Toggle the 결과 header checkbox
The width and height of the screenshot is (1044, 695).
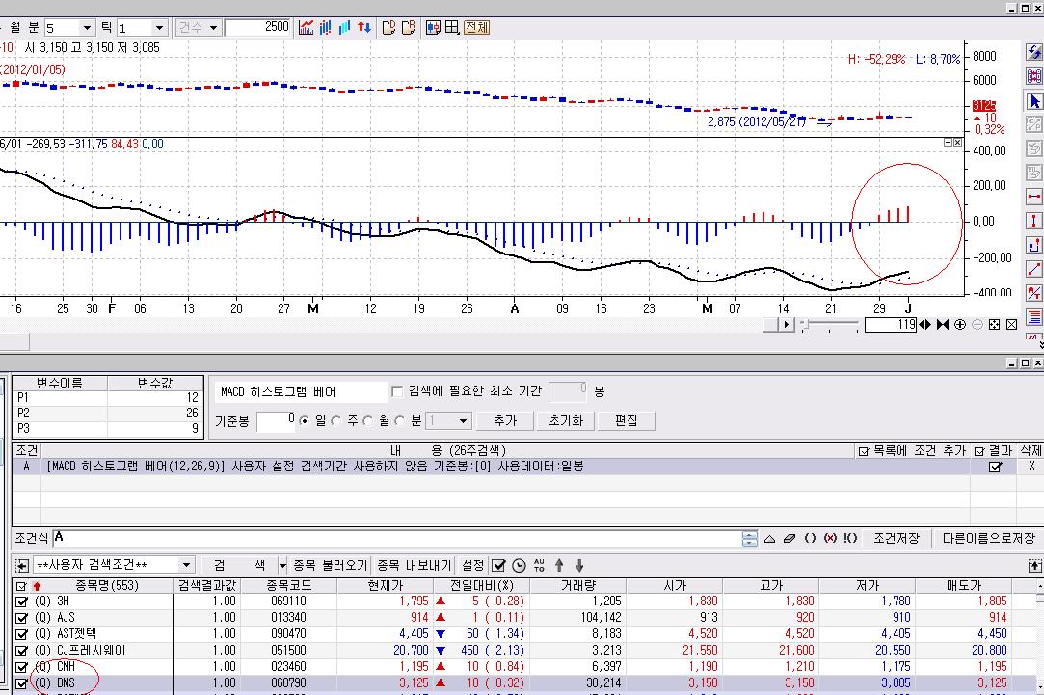pyautogui.click(x=978, y=451)
